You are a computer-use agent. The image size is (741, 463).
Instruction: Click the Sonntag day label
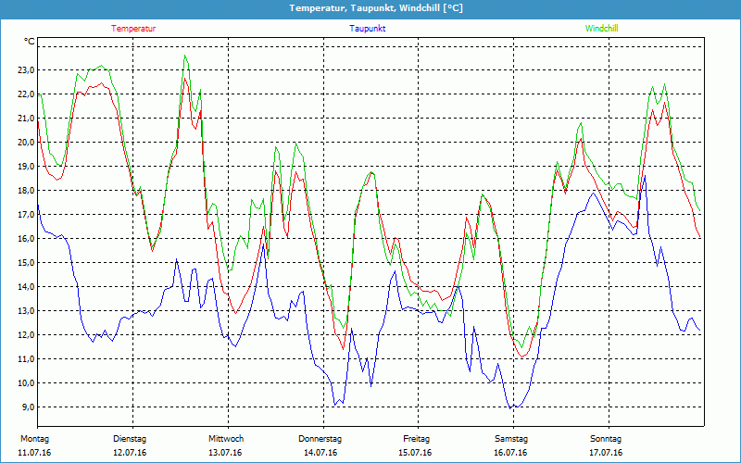click(x=606, y=439)
